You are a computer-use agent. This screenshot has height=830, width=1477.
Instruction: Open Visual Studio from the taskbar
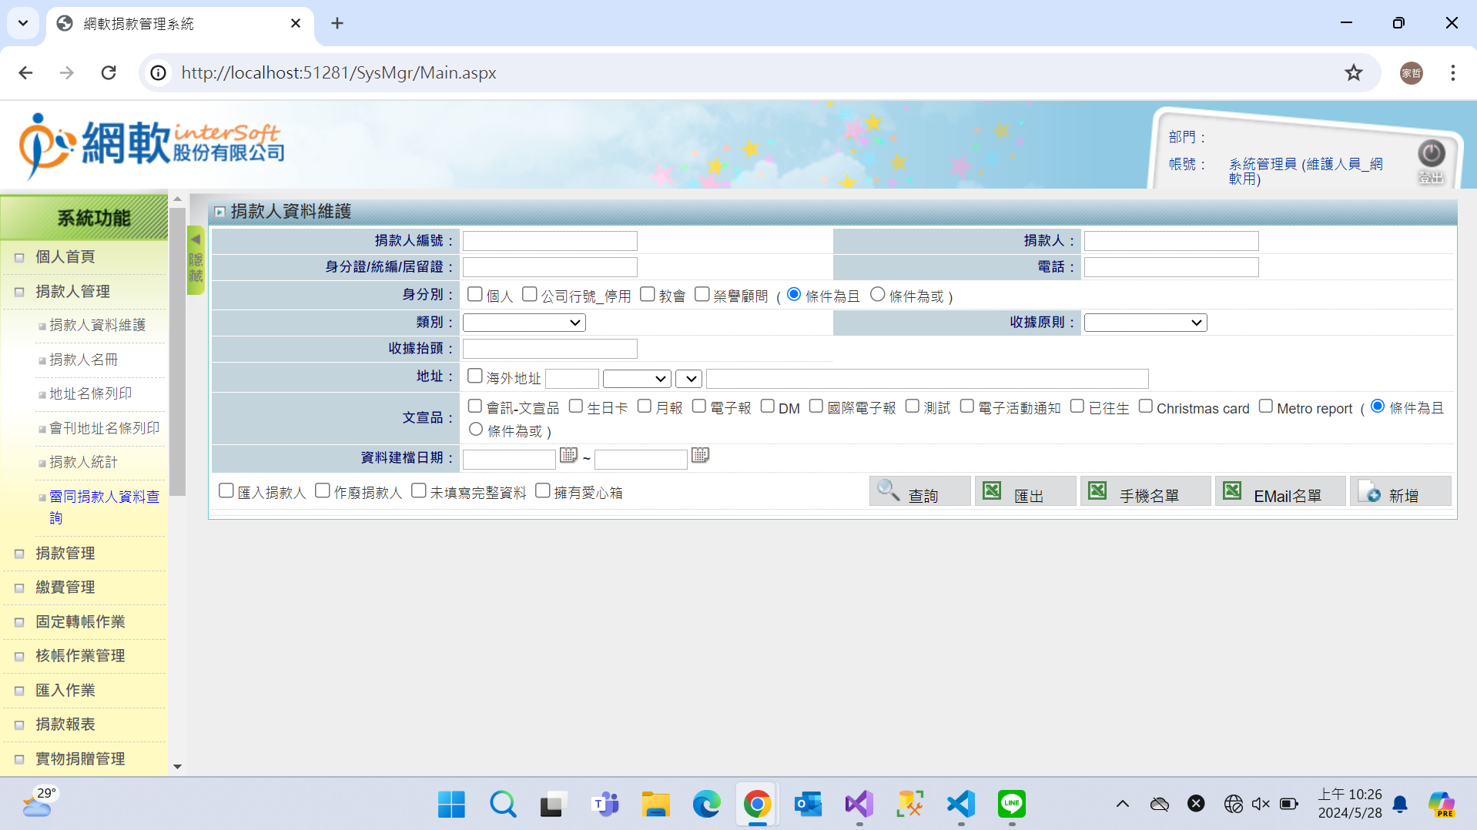pos(859,804)
